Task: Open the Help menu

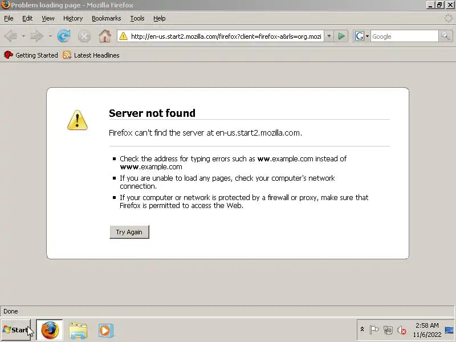Action: pyautogui.click(x=160, y=18)
